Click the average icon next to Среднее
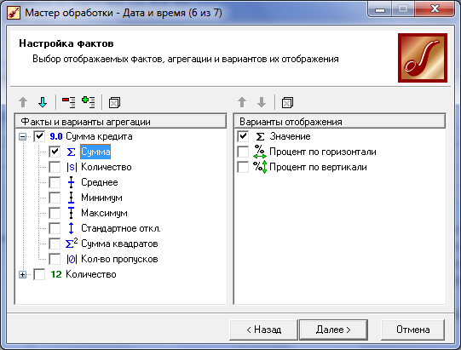Image resolution: width=461 pixels, height=350 pixels. tap(71, 182)
